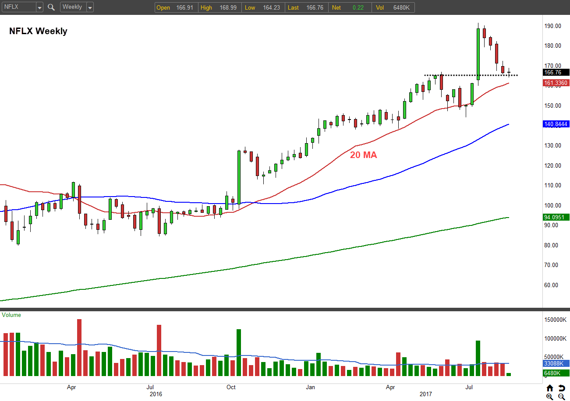Click the green 94.0951 moving average tag
Image resolution: width=570 pixels, height=401 pixels.
[556, 217]
